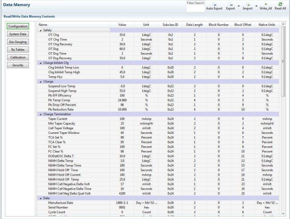
Task: Select the Temp Hys row
Action: click(x=158, y=77)
